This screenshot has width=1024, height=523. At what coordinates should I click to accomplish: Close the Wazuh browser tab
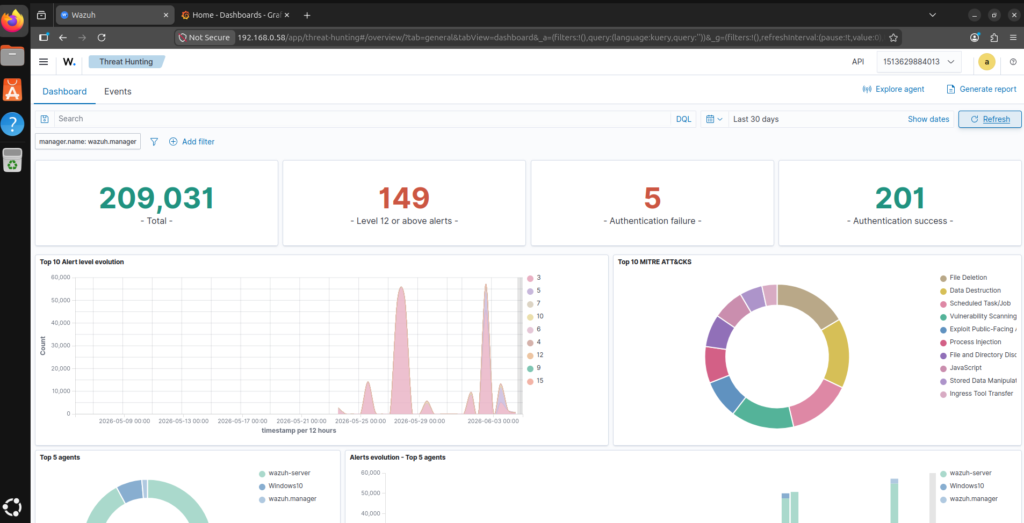(166, 15)
